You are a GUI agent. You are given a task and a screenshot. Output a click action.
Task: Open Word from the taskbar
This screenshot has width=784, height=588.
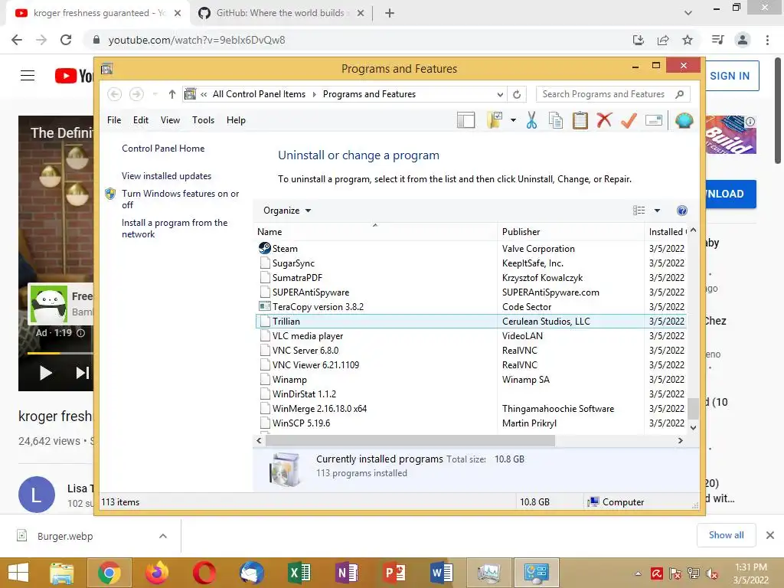coord(442,573)
